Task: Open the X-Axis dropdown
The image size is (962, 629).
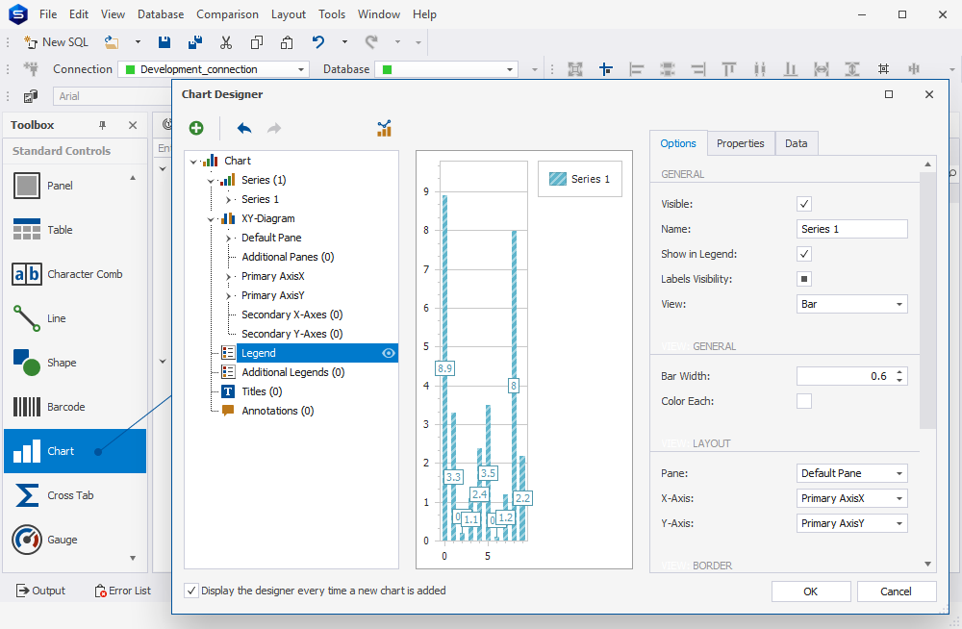Action: pos(851,499)
